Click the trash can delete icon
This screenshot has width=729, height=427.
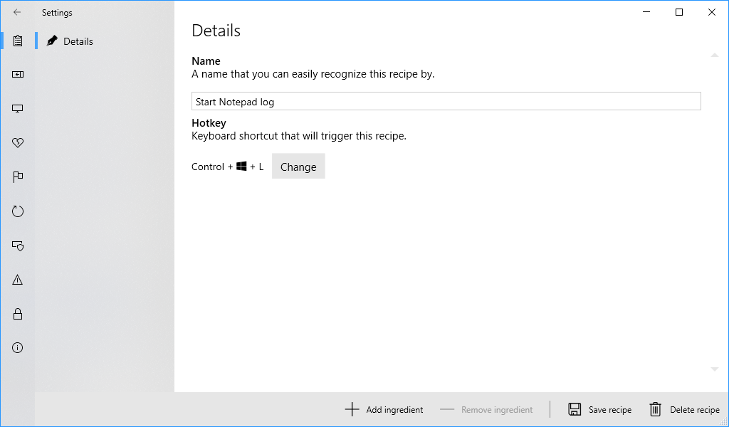(655, 409)
